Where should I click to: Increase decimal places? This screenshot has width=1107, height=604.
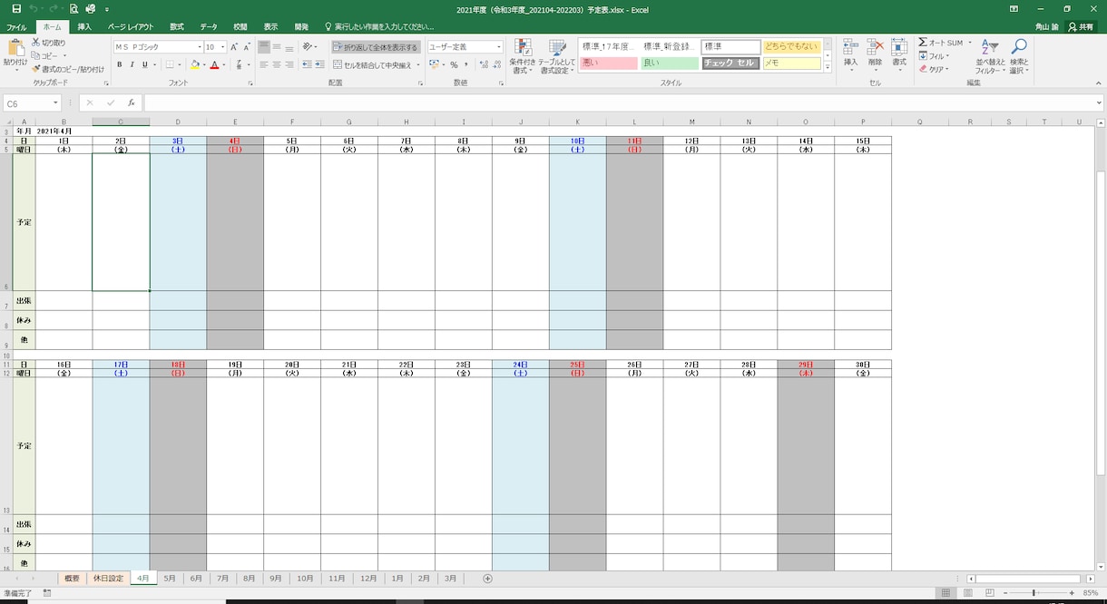click(484, 65)
